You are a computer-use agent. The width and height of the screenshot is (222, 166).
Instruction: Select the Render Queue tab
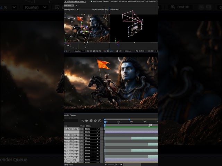pyautogui.click(x=70, y=115)
